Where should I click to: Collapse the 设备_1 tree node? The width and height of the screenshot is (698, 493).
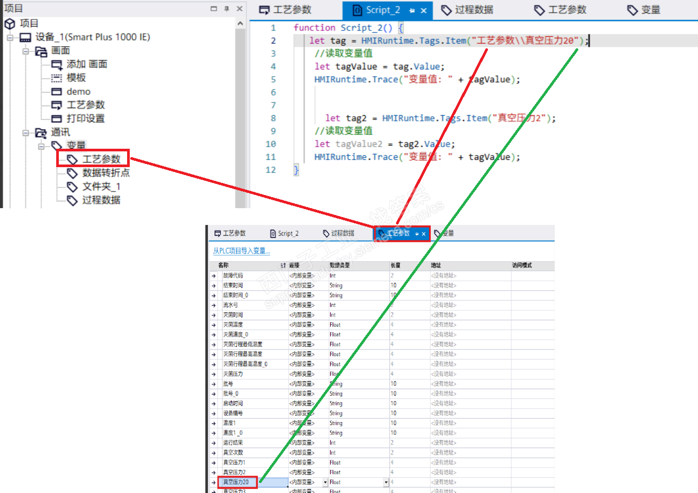(x=10, y=37)
